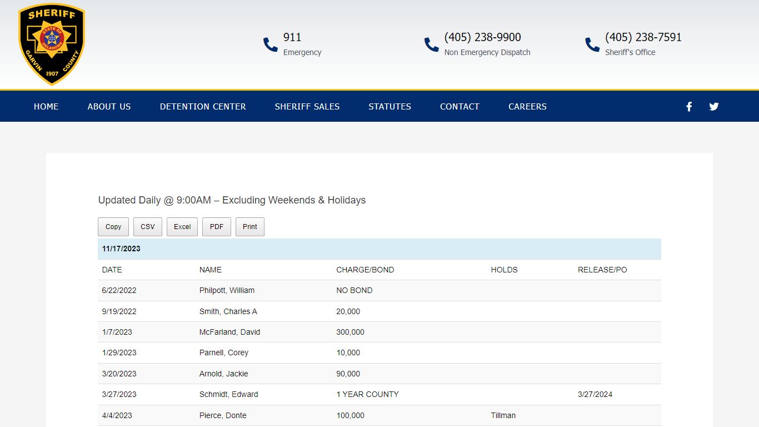Viewport: 759px width, 427px height.
Task: Collapse the 11/17/2023 group row
Action: click(x=121, y=249)
